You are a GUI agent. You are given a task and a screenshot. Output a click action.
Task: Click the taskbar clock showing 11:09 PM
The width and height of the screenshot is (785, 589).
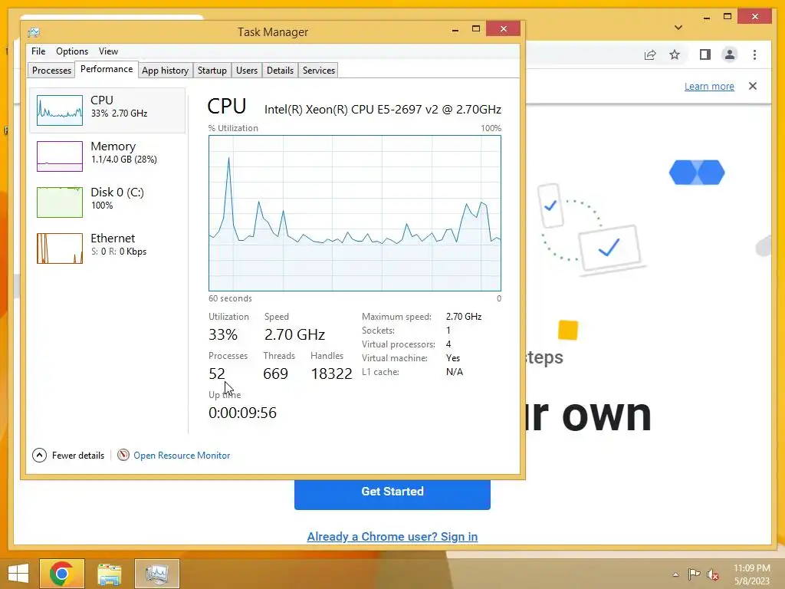(752, 574)
